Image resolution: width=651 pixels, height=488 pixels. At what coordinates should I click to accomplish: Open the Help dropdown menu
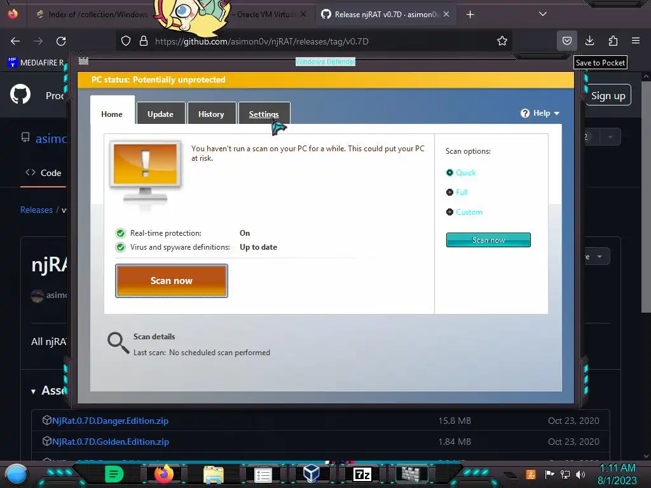pyautogui.click(x=540, y=113)
